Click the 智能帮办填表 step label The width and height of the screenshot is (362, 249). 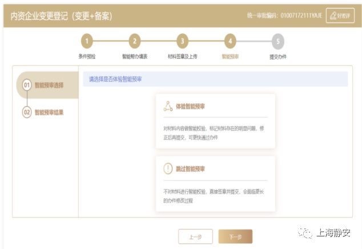pyautogui.click(x=135, y=57)
